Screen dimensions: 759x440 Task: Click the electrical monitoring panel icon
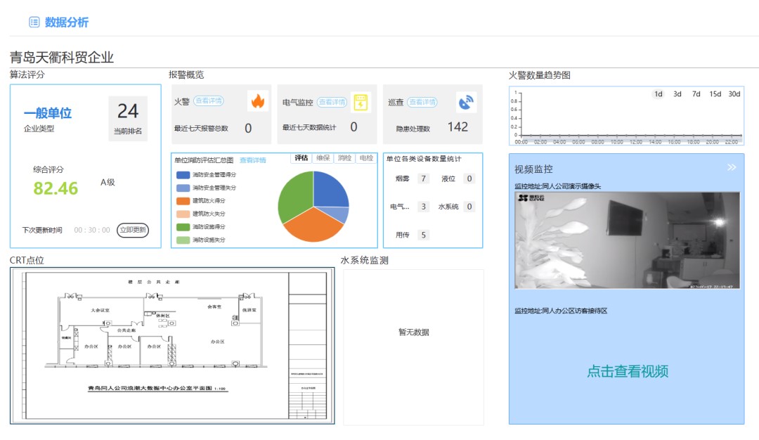pyautogui.click(x=361, y=102)
